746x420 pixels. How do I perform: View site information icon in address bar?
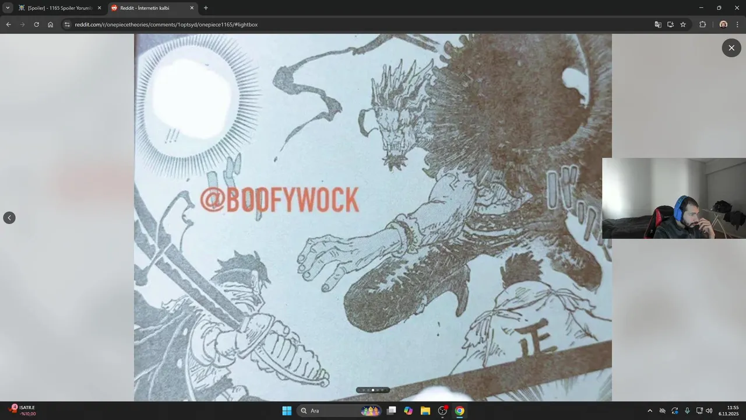coord(67,24)
